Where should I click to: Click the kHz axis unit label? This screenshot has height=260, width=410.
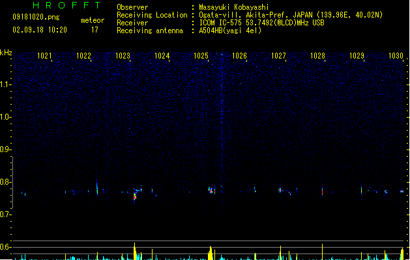point(6,53)
